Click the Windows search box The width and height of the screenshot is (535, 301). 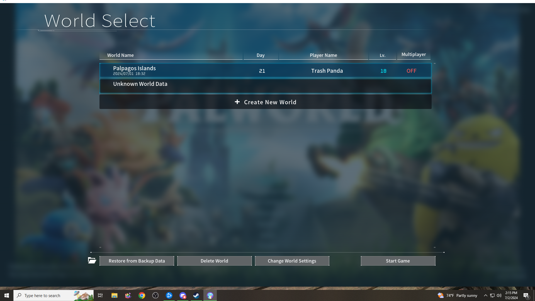47,295
